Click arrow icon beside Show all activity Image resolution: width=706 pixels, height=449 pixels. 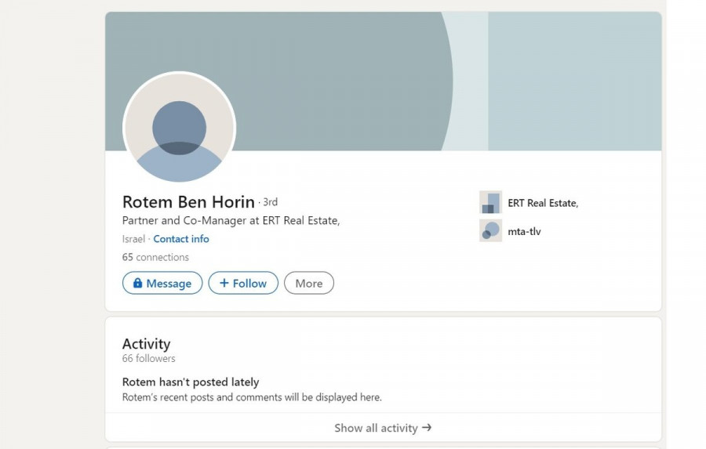(427, 428)
